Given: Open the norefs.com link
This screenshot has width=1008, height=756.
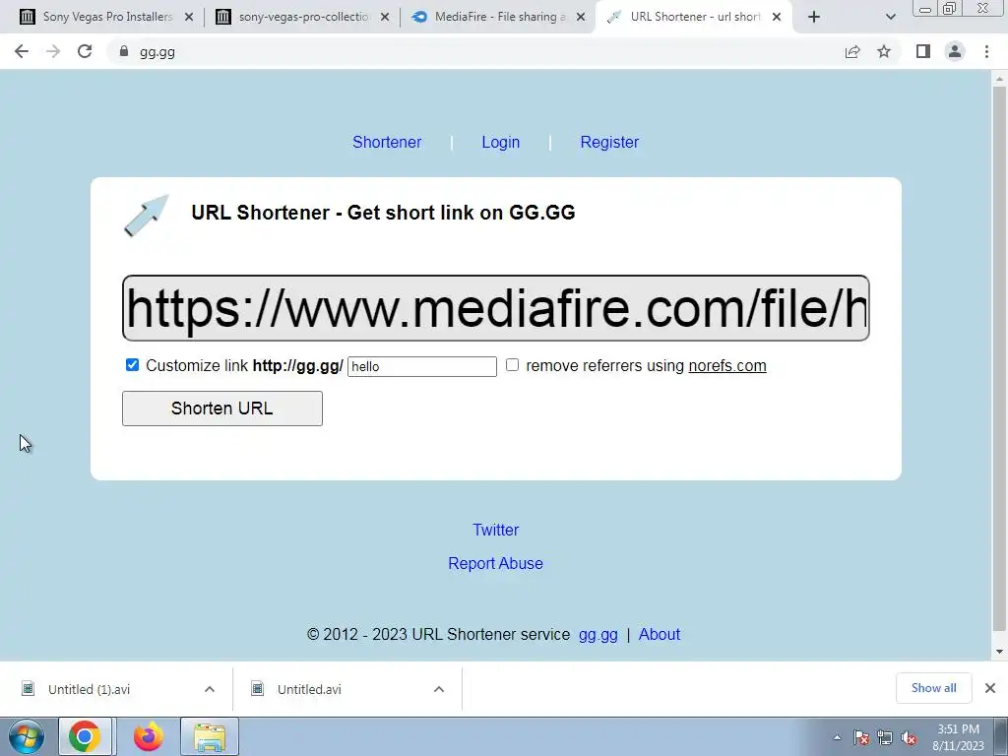Looking at the screenshot, I should (x=727, y=365).
